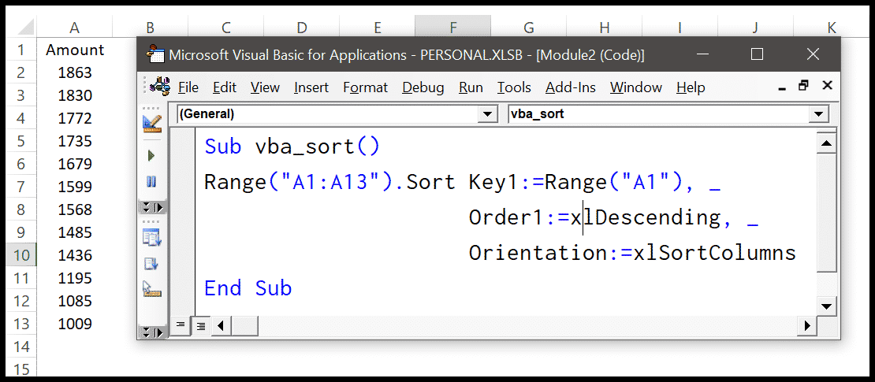Minimize the VBA editor window
Viewport: 875px width, 382px height.
(702, 54)
